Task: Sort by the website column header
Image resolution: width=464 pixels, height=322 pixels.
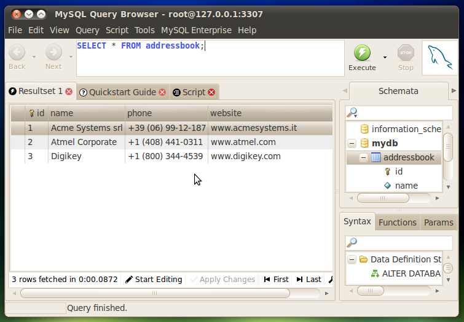Action: pos(270,113)
